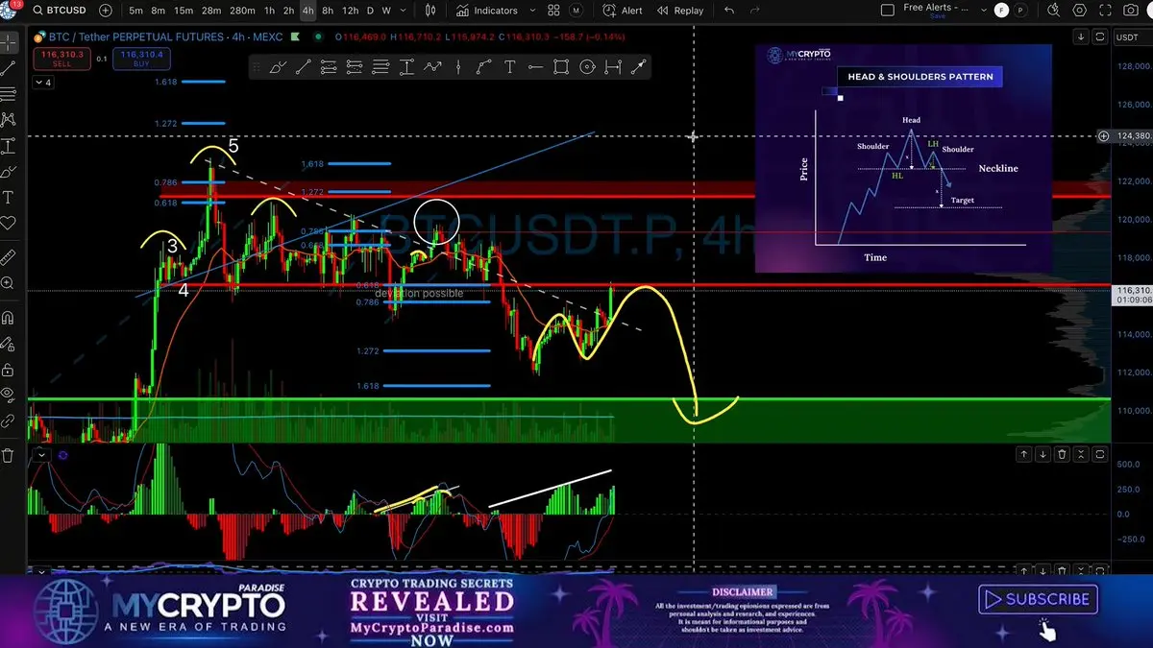Redo the last chart action
This screenshot has height=648, width=1153.
pyautogui.click(x=756, y=11)
